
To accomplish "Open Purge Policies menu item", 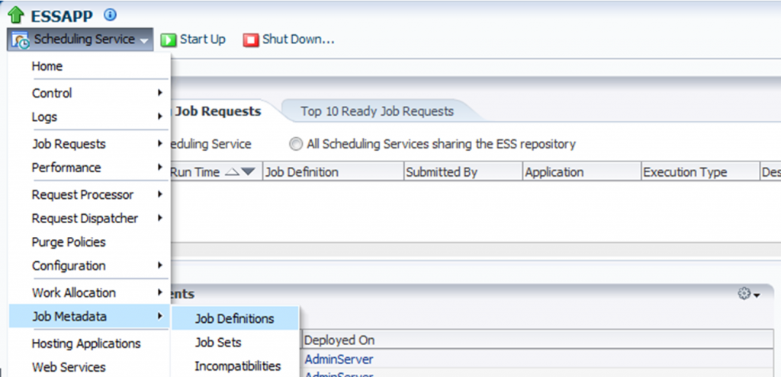I will pyautogui.click(x=69, y=242).
